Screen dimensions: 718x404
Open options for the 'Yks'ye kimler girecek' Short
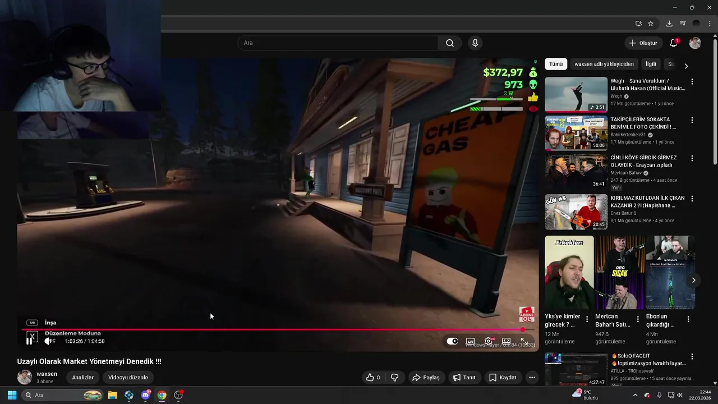coord(587,319)
